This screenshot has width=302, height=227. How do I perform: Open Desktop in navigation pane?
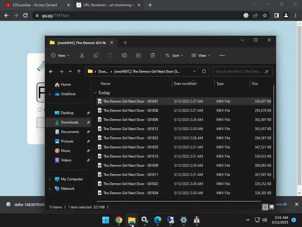[67, 113]
